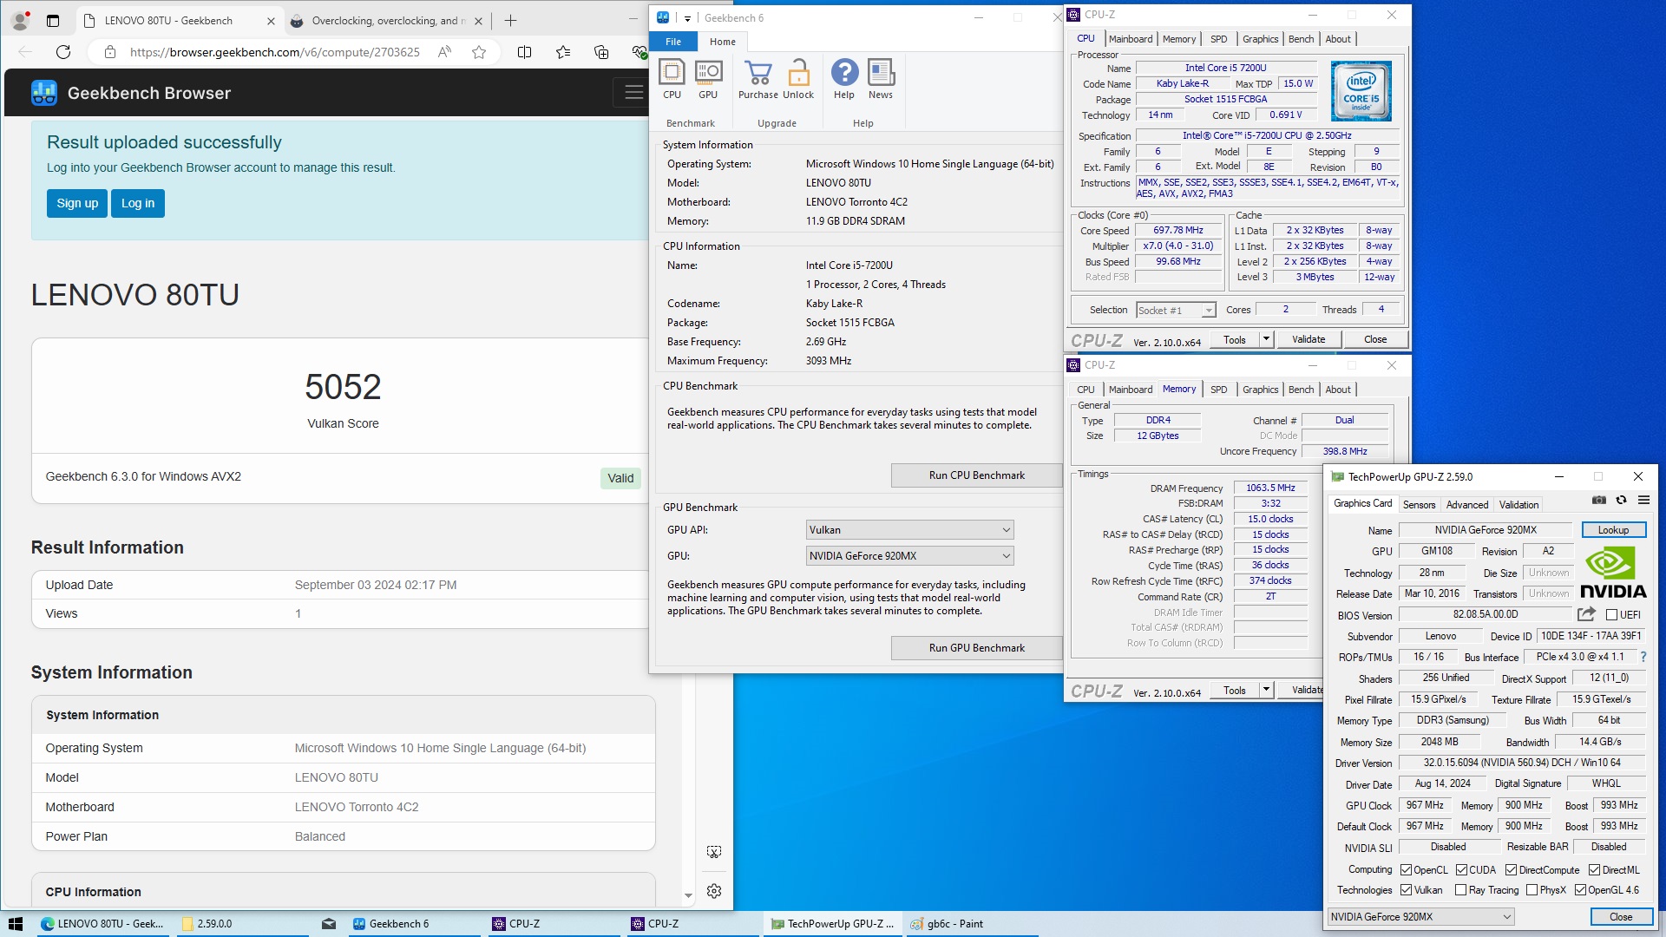Screen dimensions: 1666x937
Task: Click the browser reload icon
Action: coord(63,52)
